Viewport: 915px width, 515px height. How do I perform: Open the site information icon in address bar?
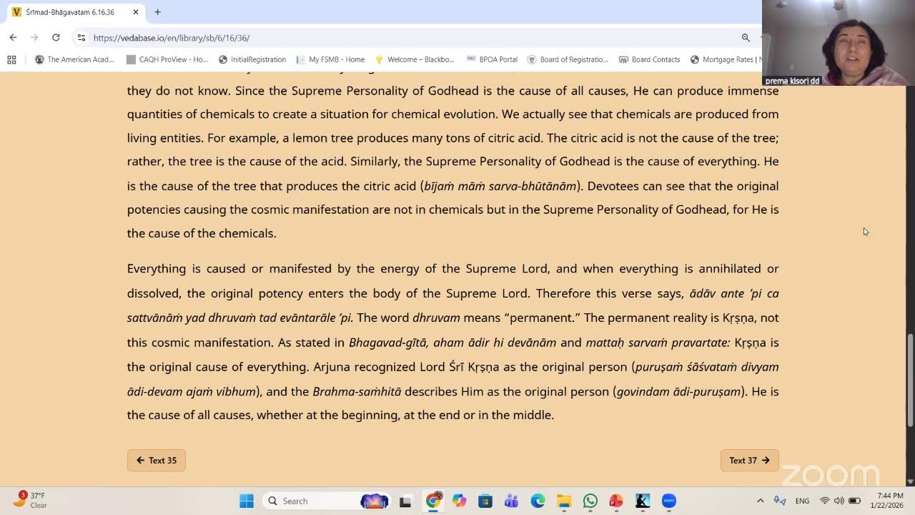click(81, 38)
